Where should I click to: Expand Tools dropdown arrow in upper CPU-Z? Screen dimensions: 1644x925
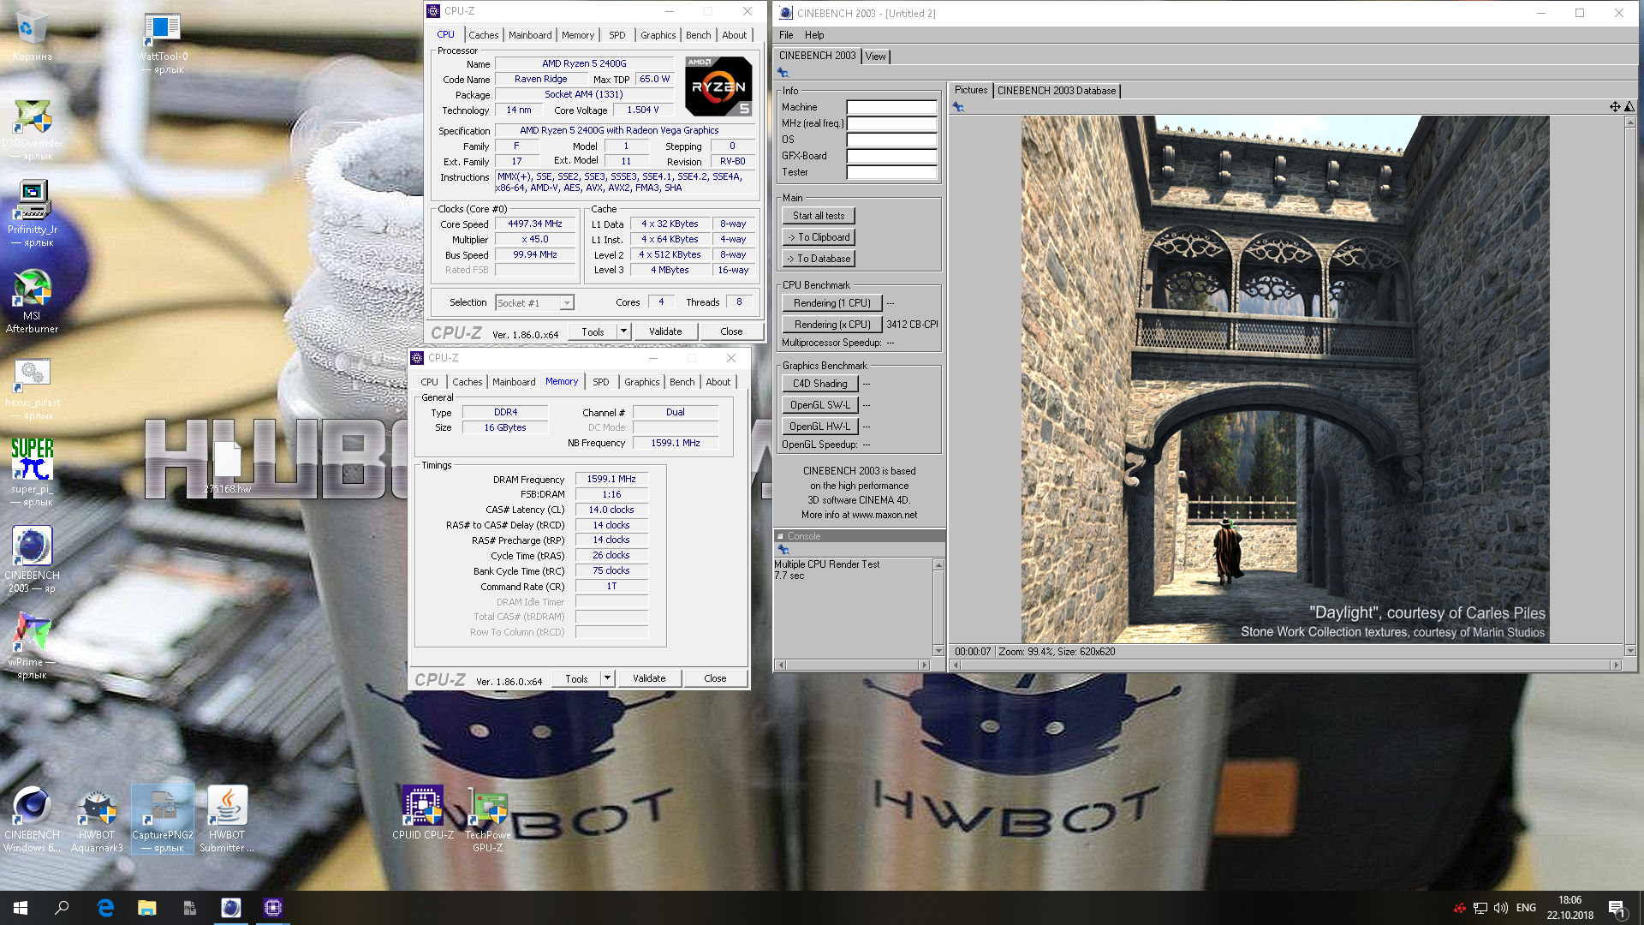pos(623,331)
